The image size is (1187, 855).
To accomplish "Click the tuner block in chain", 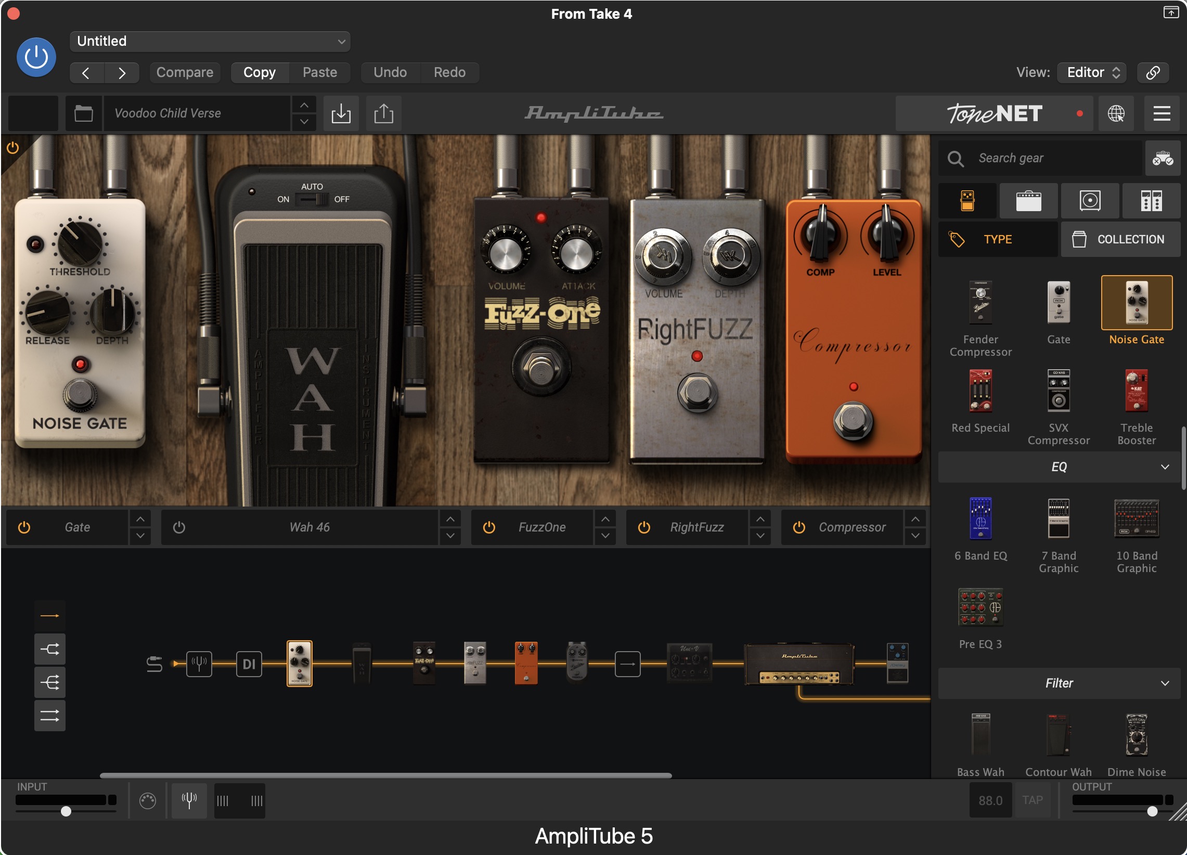I will click(199, 664).
